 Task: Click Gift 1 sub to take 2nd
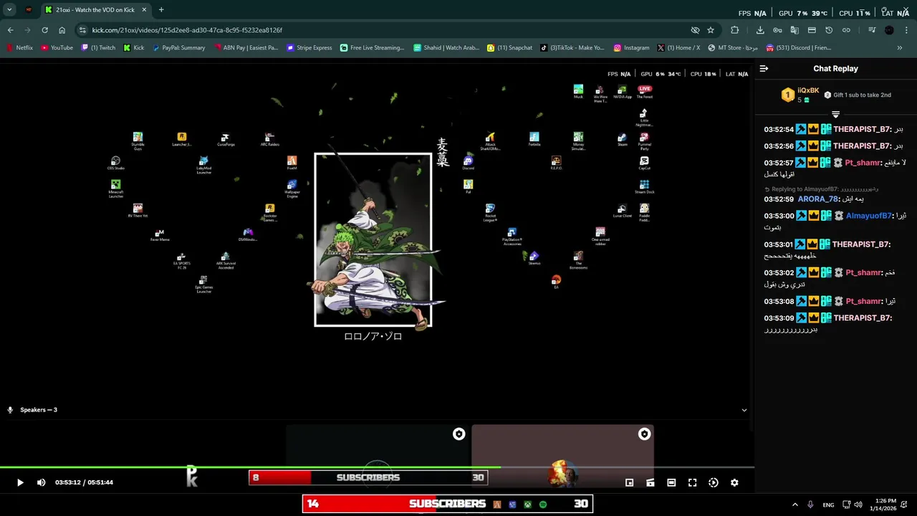858,95
